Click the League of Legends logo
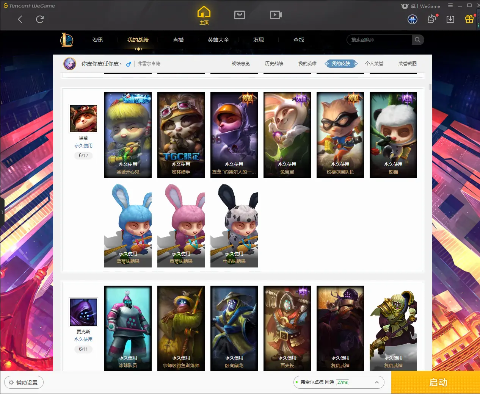This screenshot has height=394, width=480. (x=67, y=40)
